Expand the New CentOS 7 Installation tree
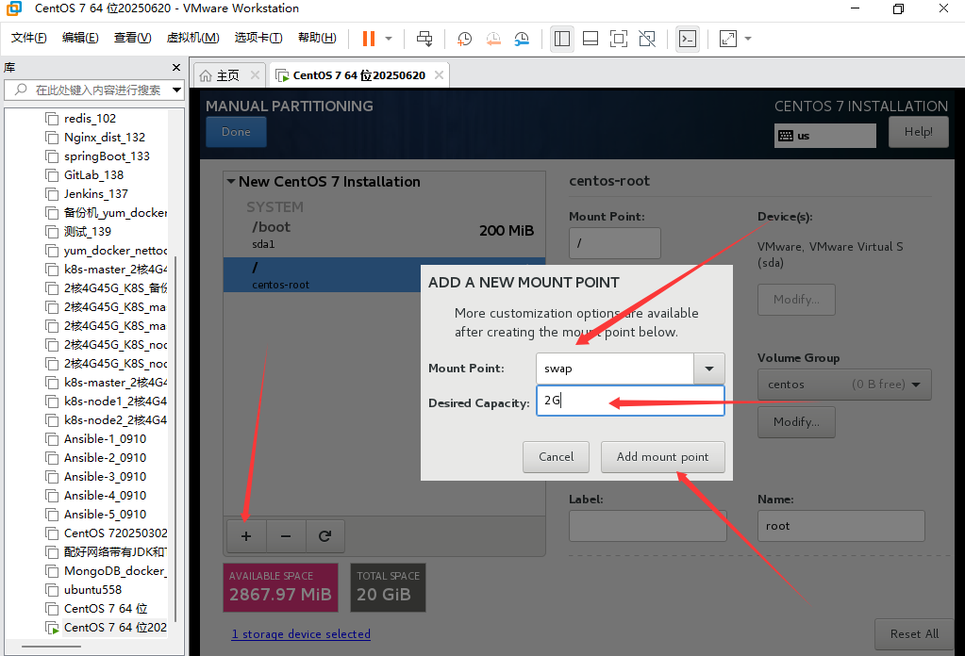965x656 pixels. [x=230, y=181]
